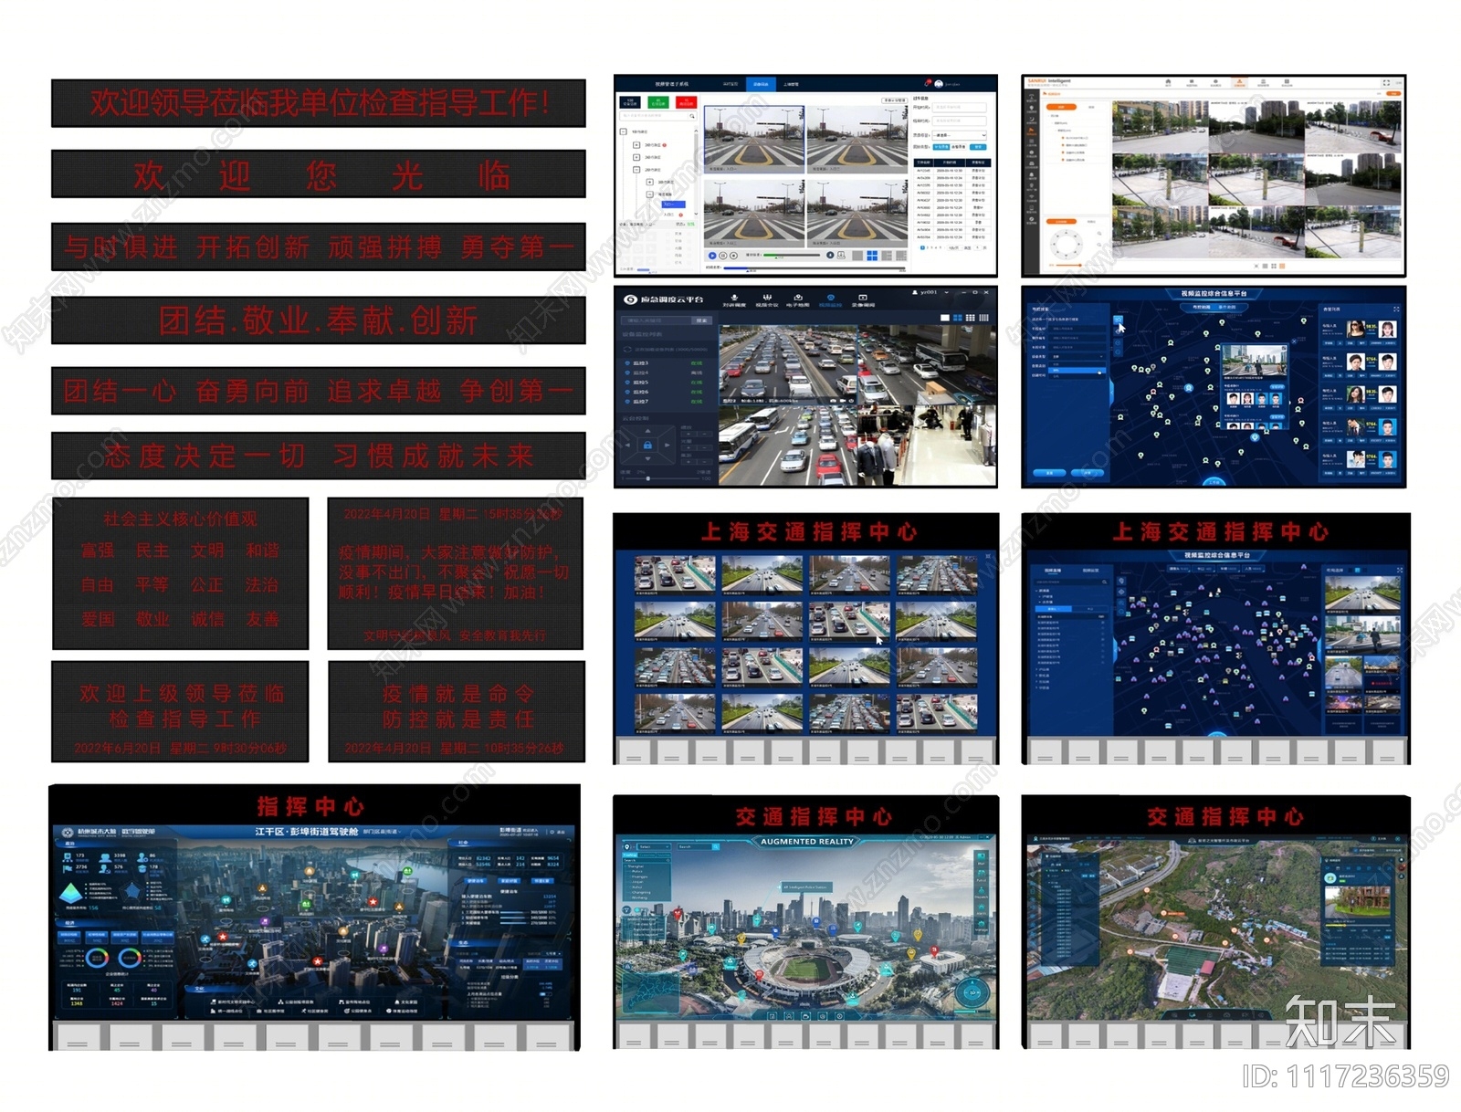
Task: Click the green status button above device search
Action: coord(658,102)
